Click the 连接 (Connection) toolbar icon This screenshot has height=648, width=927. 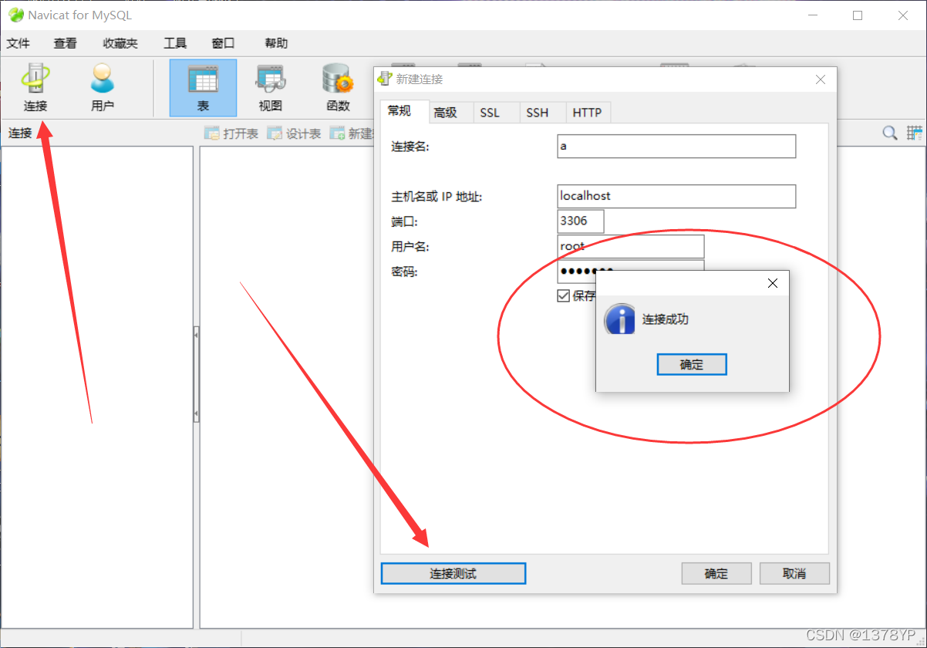pyautogui.click(x=35, y=87)
